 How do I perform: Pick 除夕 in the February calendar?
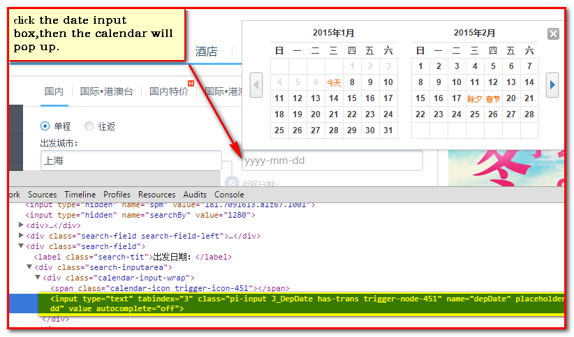tap(475, 99)
